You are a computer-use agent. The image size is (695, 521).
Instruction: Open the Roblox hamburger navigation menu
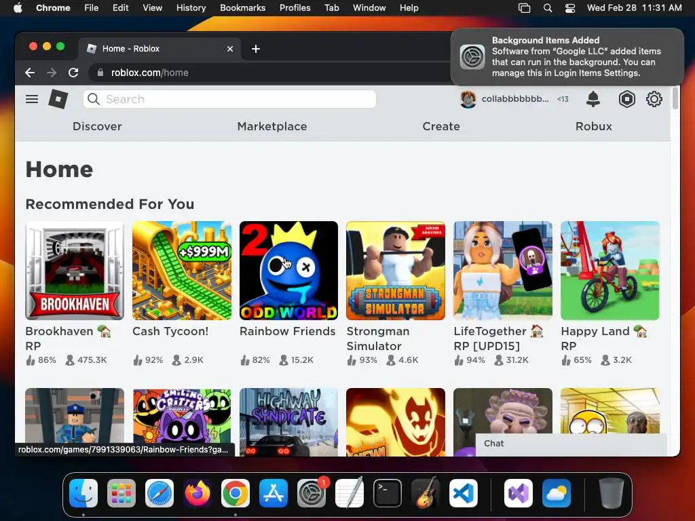pyautogui.click(x=32, y=99)
